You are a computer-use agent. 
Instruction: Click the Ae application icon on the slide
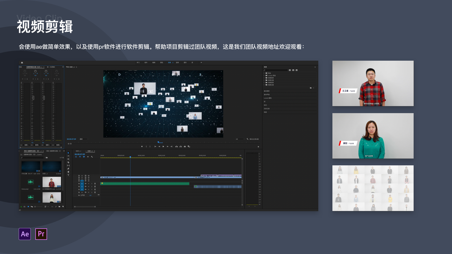click(x=25, y=234)
